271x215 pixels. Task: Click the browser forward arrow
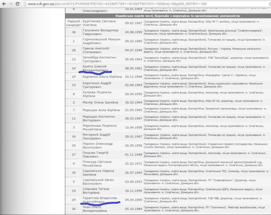pyautogui.click(x=11, y=4)
